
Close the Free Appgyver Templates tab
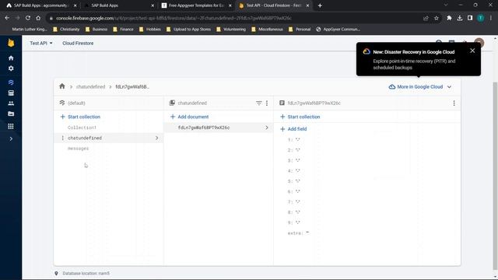(230, 5)
